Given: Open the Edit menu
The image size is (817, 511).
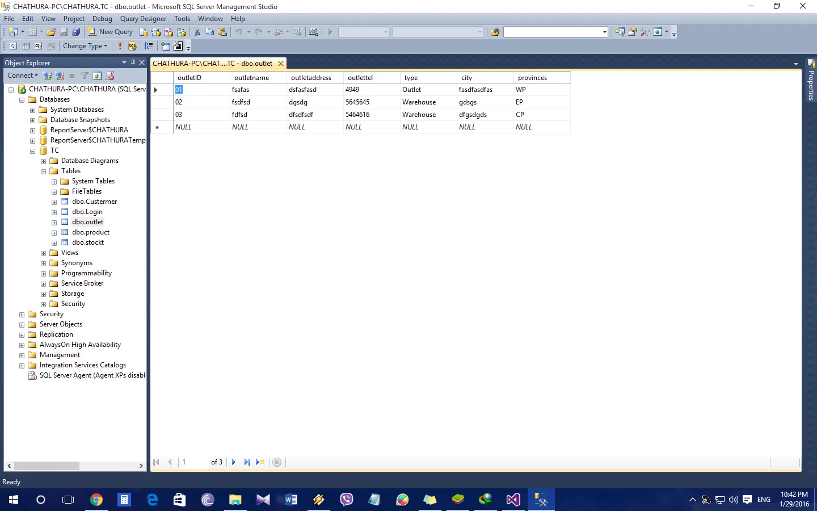Looking at the screenshot, I should 28,19.
